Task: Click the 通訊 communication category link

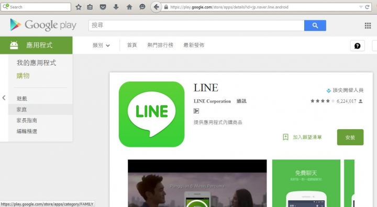Action: (x=241, y=101)
